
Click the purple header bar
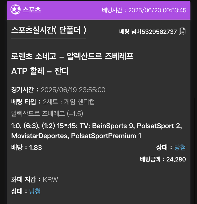click(98, 10)
